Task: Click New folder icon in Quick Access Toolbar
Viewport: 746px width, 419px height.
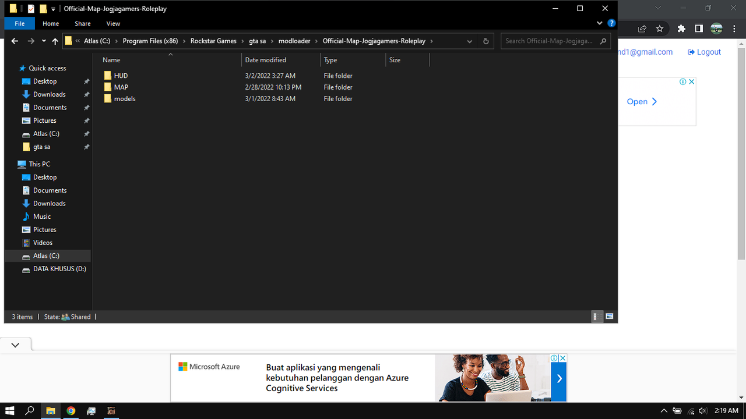Action: click(43, 9)
